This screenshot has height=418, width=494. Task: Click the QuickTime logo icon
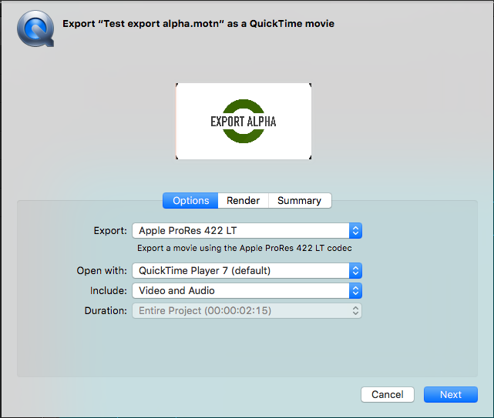(x=35, y=28)
